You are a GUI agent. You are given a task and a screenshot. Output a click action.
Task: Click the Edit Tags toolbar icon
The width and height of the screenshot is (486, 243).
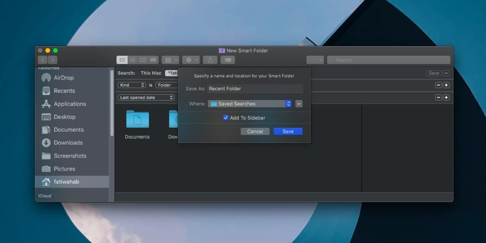[228, 60]
